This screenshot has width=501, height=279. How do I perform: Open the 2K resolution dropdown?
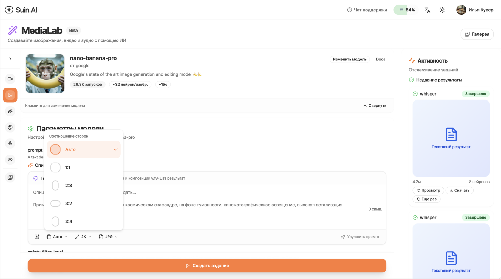click(x=83, y=237)
